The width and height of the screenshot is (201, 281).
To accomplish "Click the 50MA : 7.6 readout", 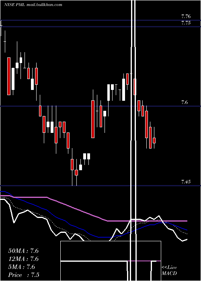I will [23, 251].
